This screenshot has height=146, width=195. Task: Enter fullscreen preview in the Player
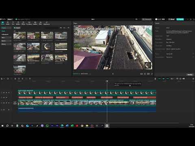coord(152,74)
